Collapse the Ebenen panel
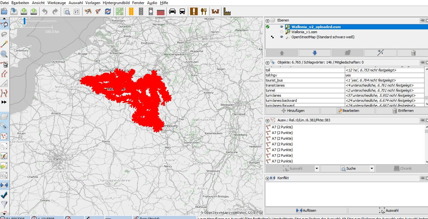The width and height of the screenshot is (428, 219). coord(268,21)
